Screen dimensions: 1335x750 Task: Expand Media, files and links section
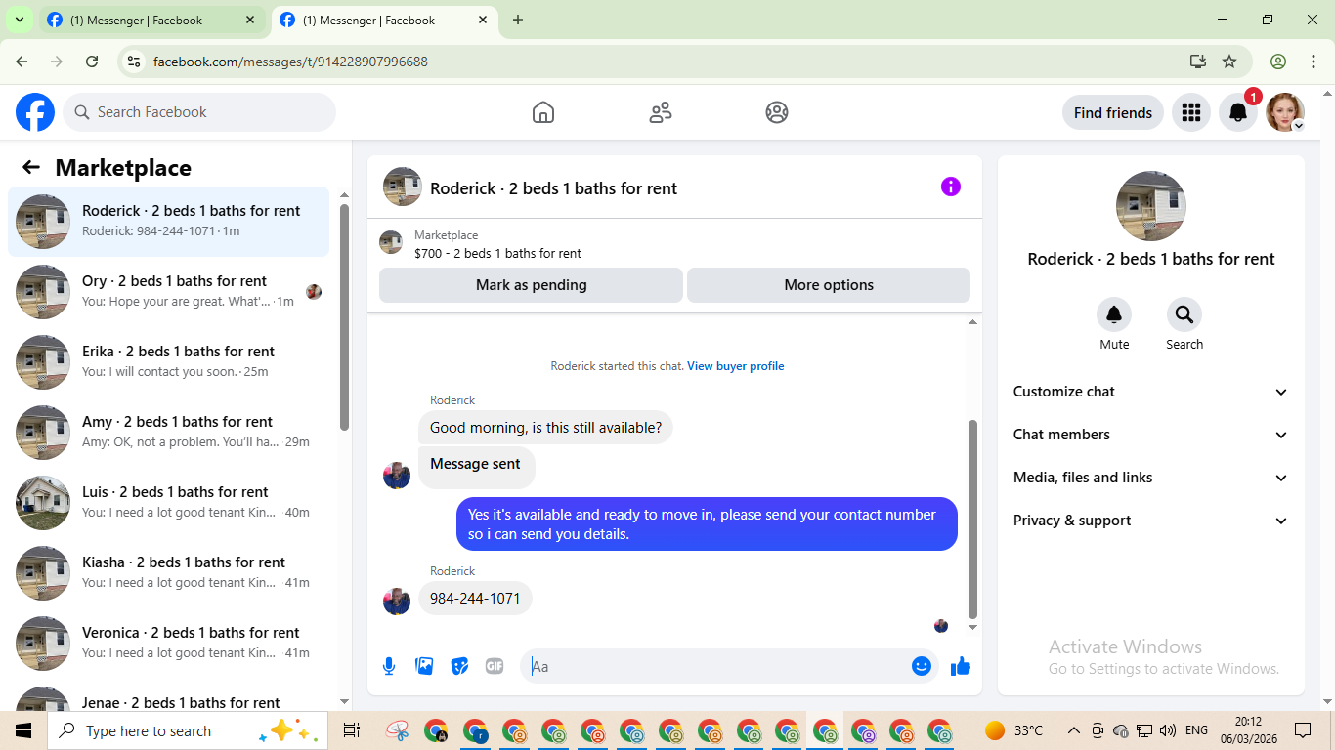point(1151,478)
